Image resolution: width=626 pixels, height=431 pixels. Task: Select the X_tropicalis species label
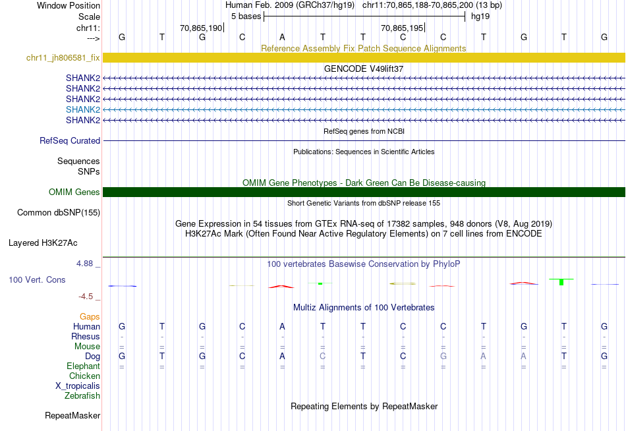pyautogui.click(x=78, y=386)
